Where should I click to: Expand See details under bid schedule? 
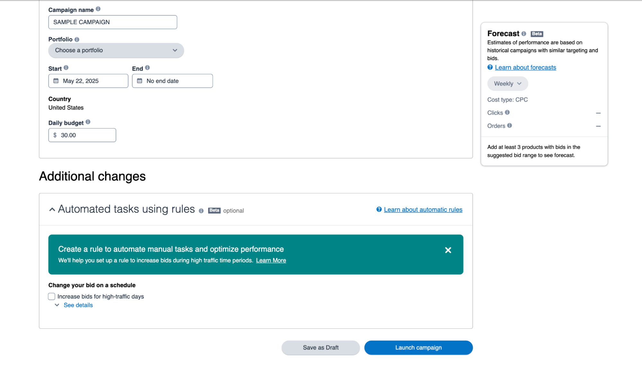(78, 305)
